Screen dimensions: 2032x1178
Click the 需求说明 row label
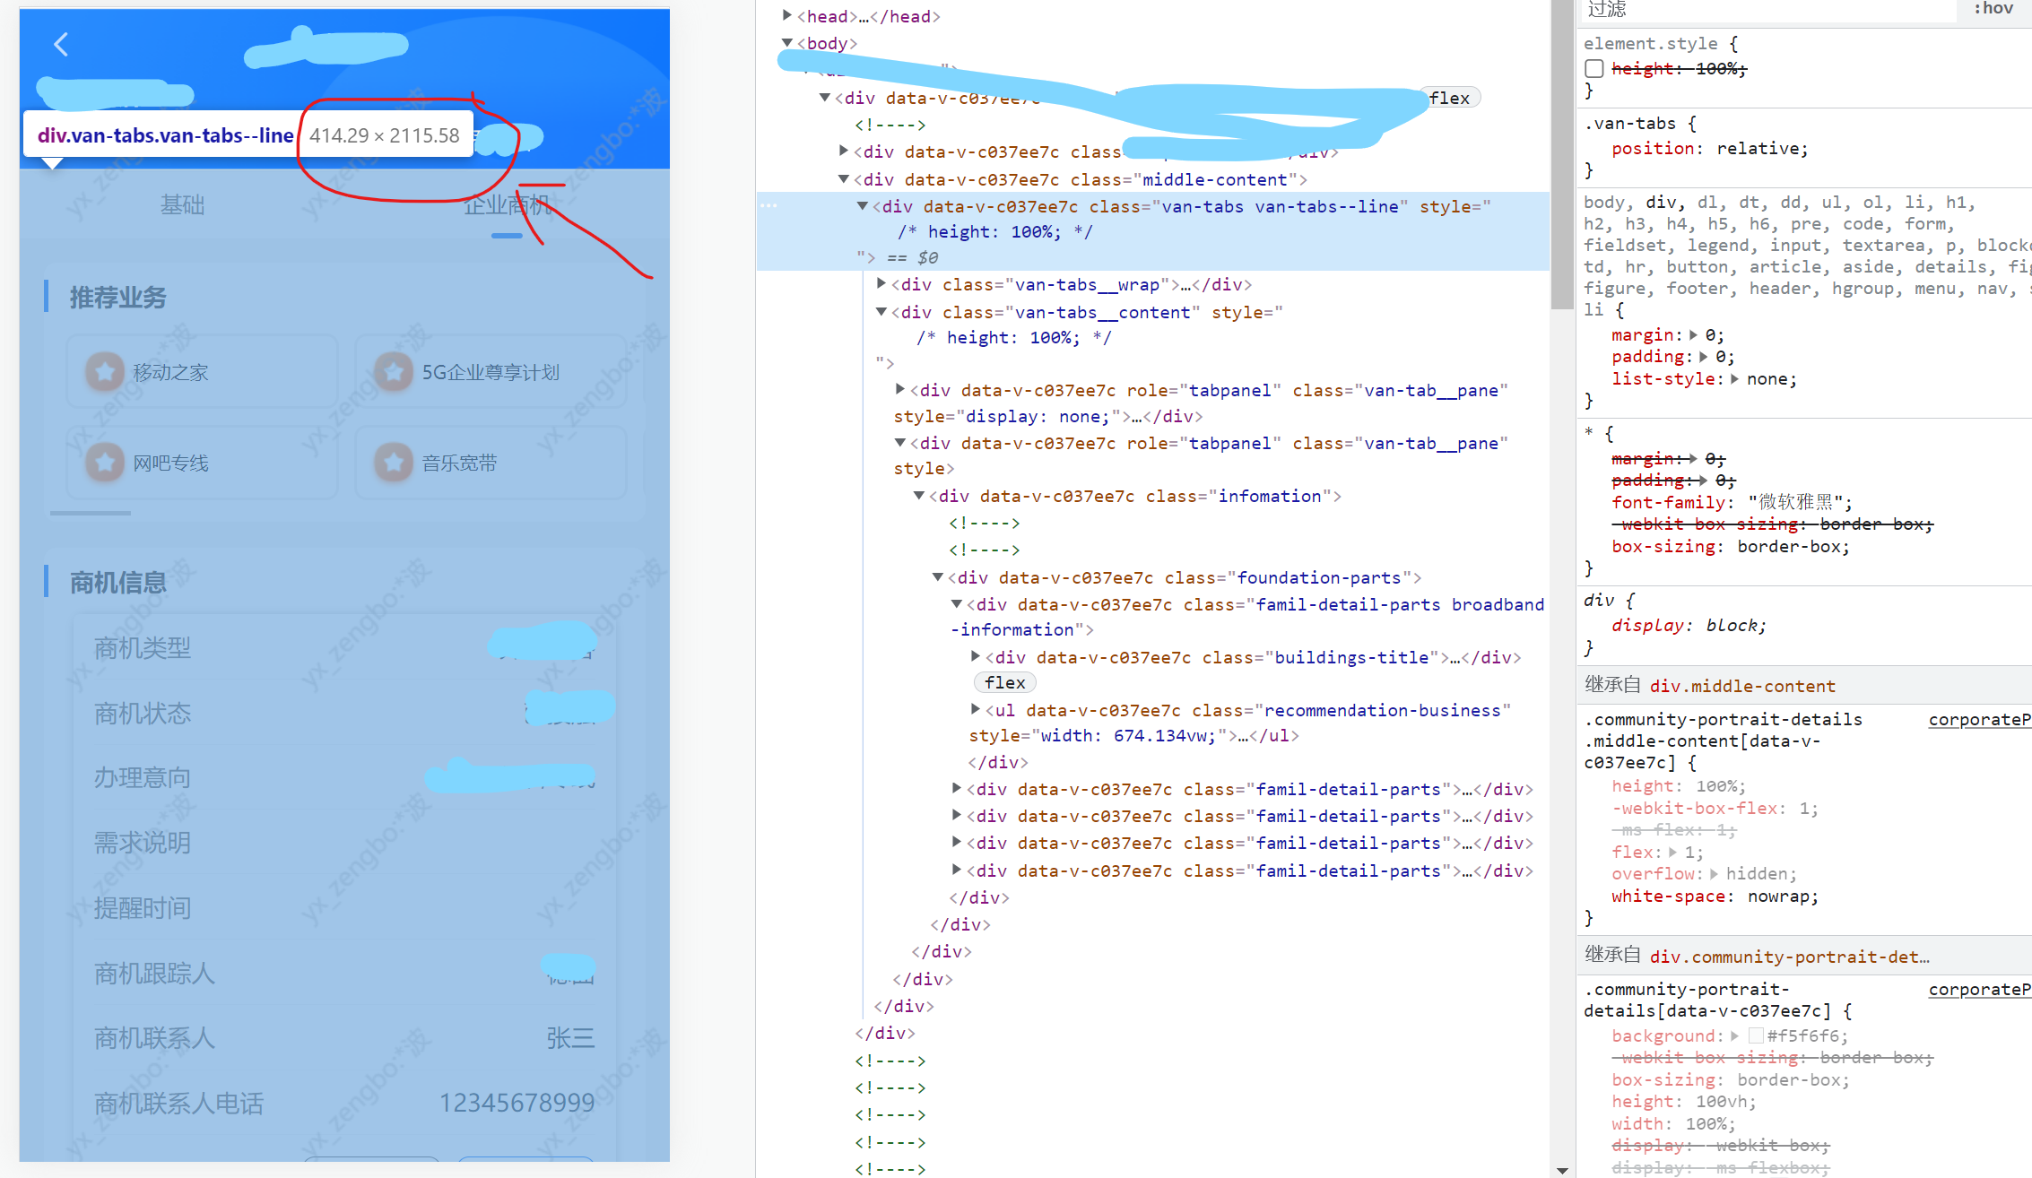(143, 843)
